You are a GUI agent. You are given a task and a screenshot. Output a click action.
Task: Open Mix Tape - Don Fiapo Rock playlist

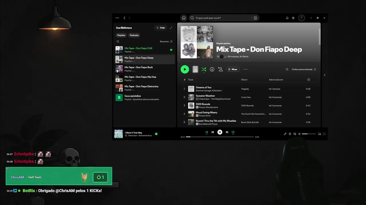pos(144,69)
